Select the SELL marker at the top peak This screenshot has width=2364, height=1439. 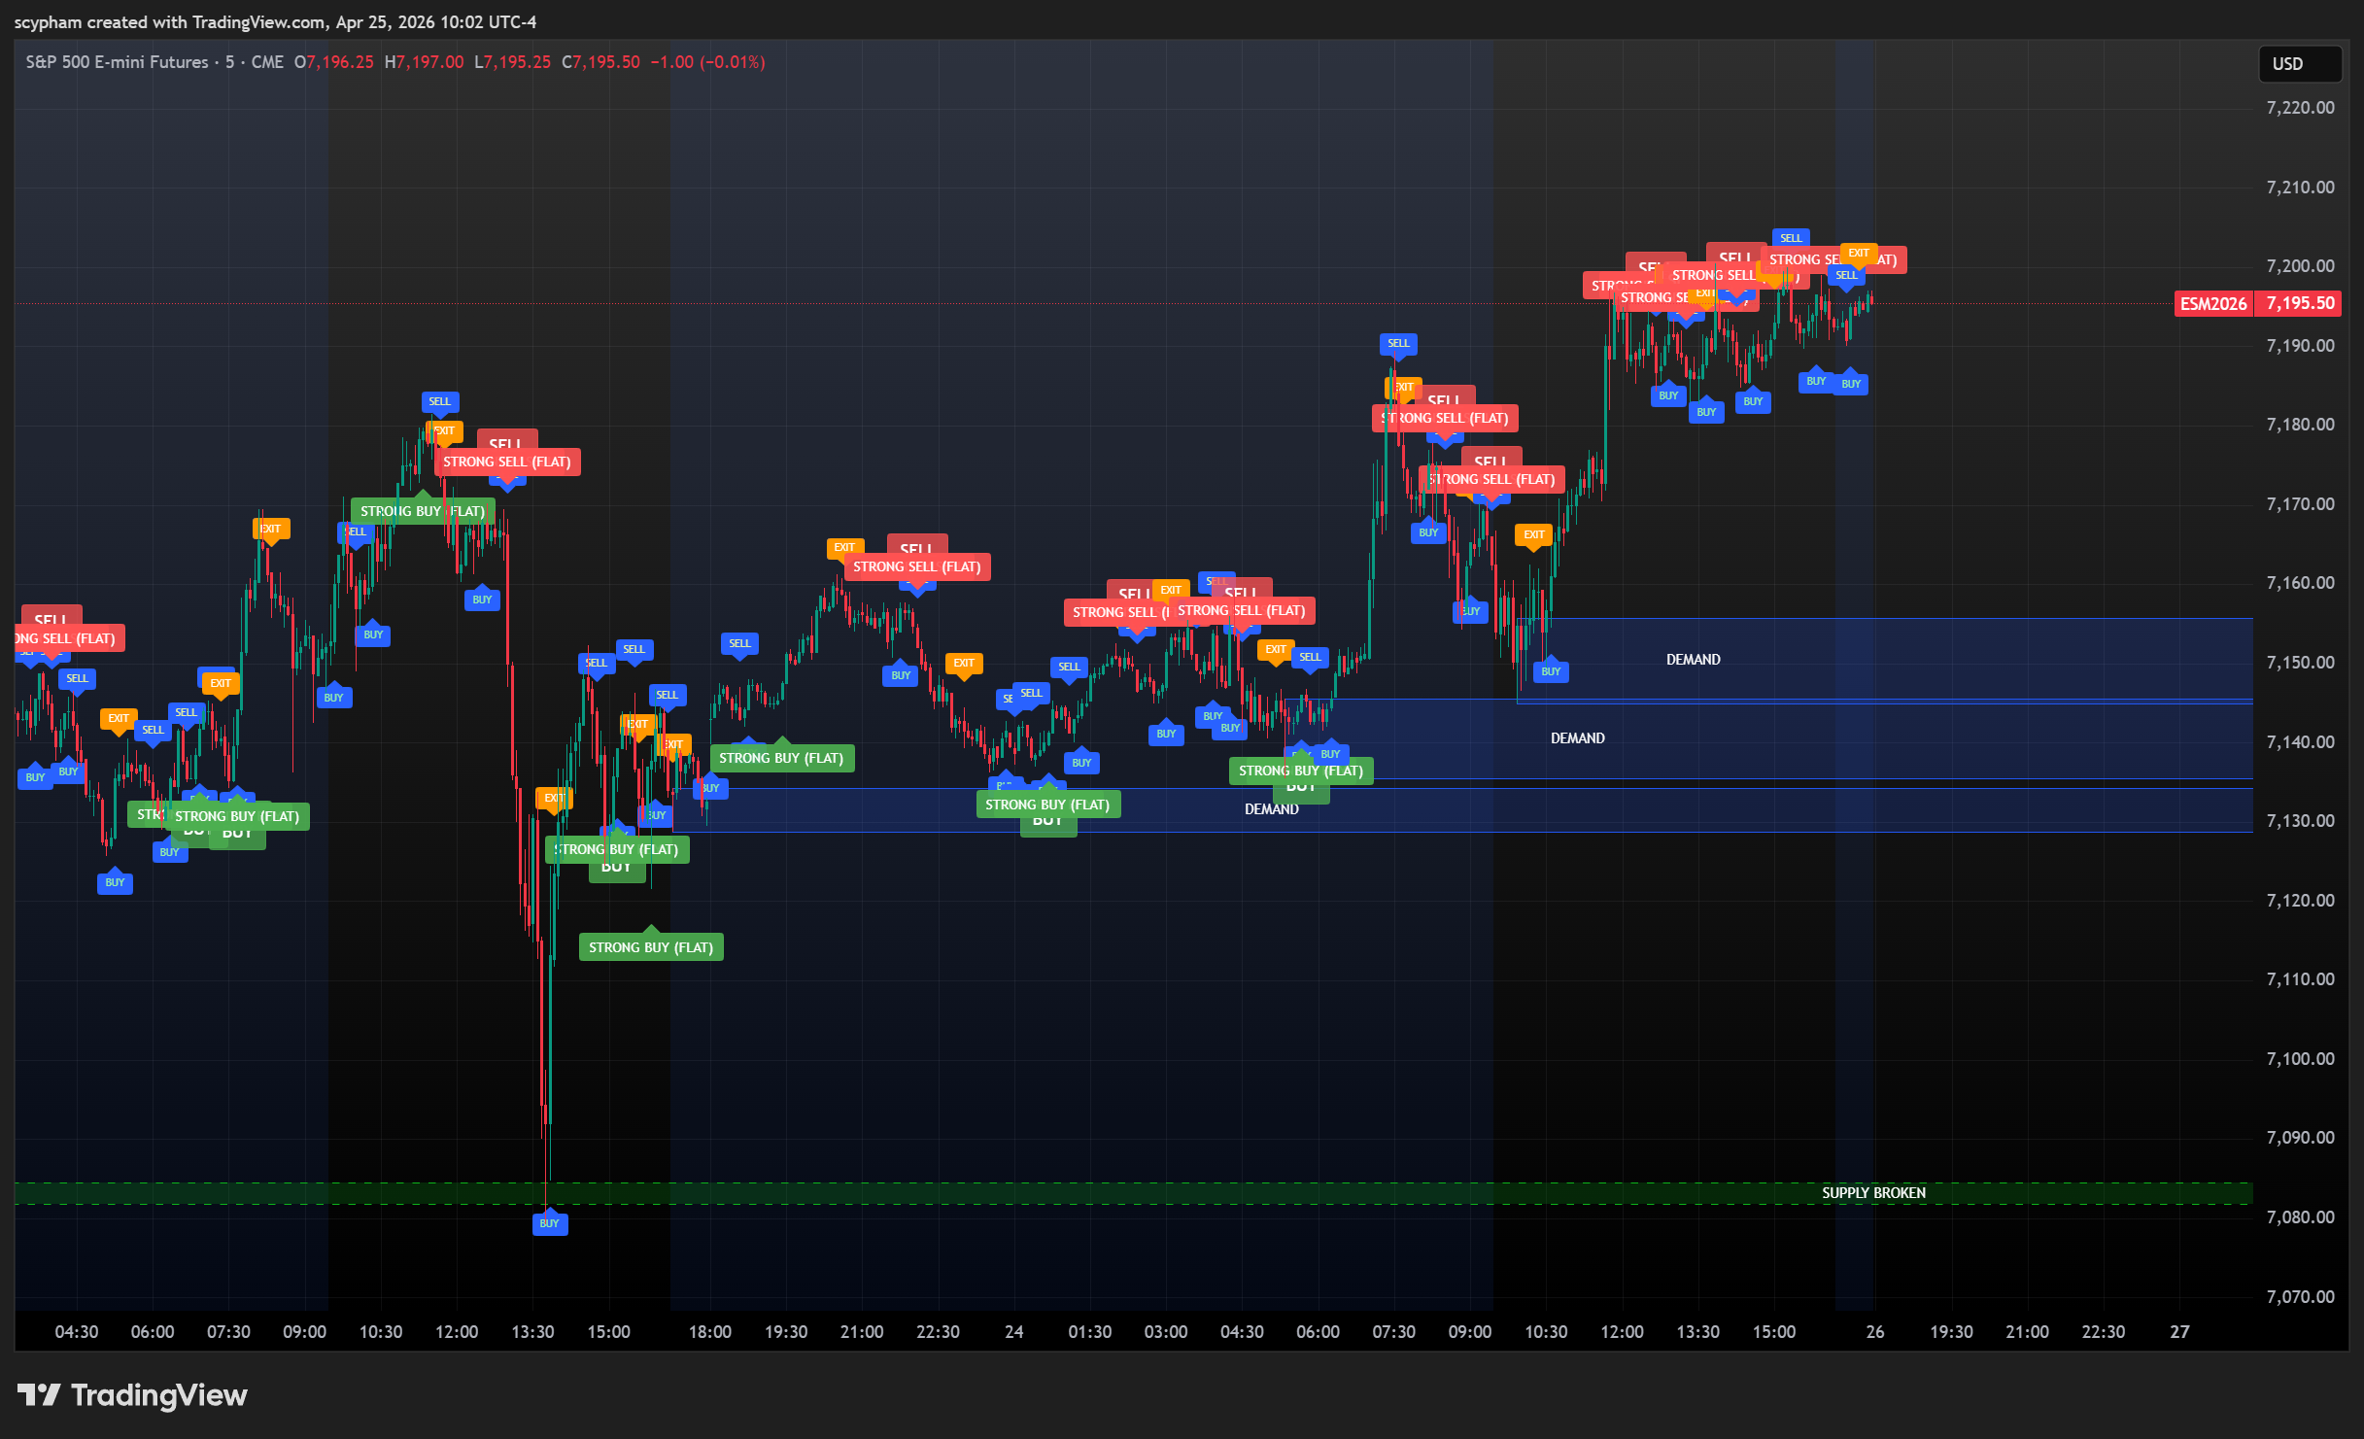(1791, 238)
